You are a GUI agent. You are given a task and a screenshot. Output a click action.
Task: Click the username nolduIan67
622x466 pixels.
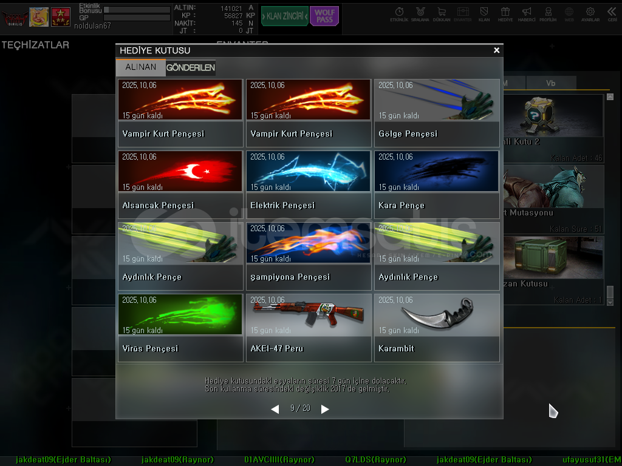pos(92,25)
